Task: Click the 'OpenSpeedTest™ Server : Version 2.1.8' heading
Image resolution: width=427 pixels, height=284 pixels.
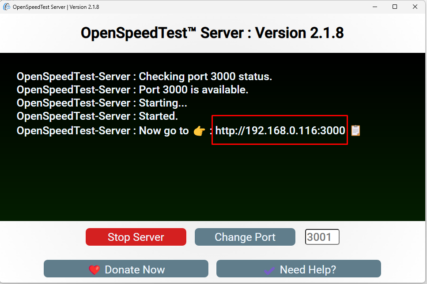Action: pyautogui.click(x=212, y=33)
